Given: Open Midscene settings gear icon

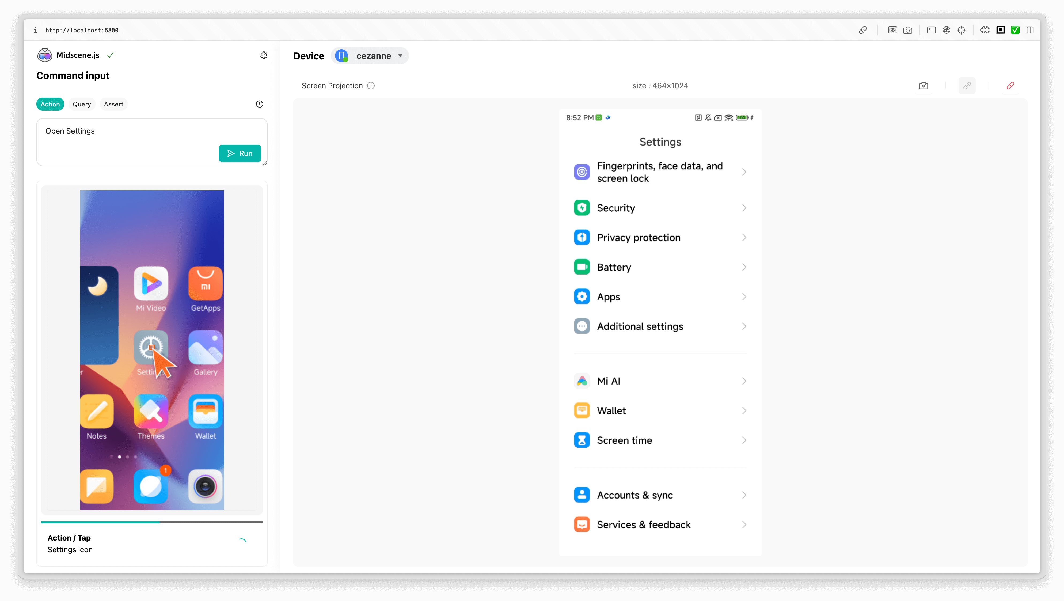Looking at the screenshot, I should [x=264, y=55].
